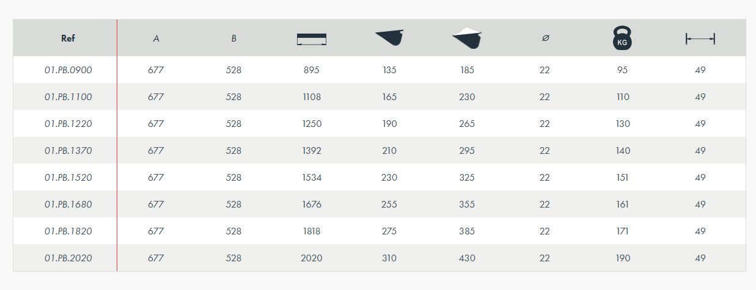This screenshot has height=290, width=756.
Task: Click the bucket width bar icon
Action: (x=311, y=39)
